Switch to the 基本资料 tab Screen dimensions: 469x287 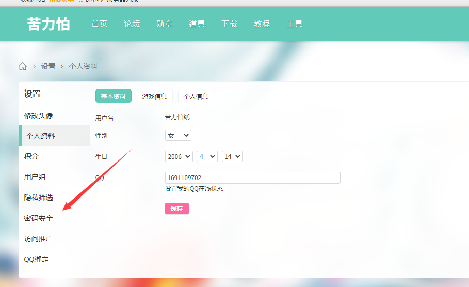(x=114, y=96)
